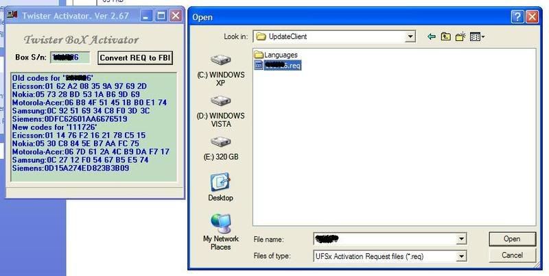Expand the Files of type dropdown
The height and width of the screenshot is (276, 549).
point(462,256)
